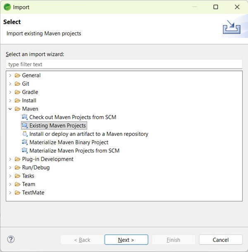Click the Existing Maven Projects icon

(x=25, y=126)
